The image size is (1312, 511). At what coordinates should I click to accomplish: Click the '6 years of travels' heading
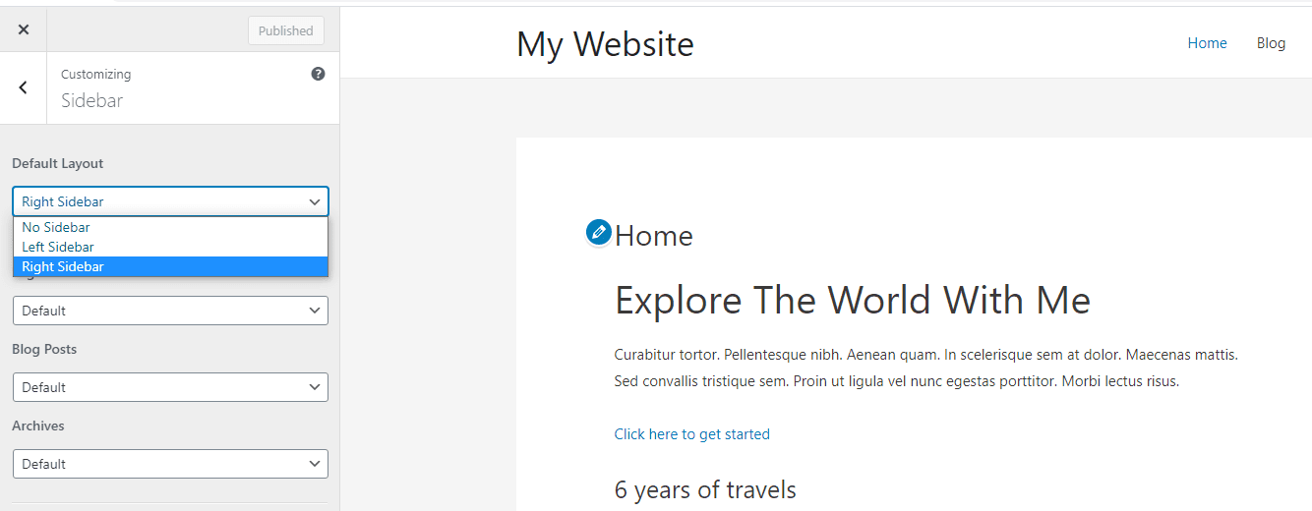point(704,489)
